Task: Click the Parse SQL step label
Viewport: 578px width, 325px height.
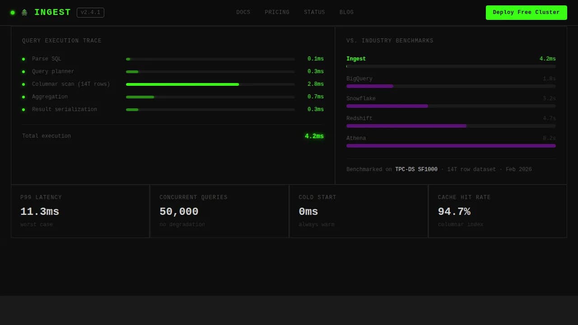Action: tap(47, 59)
